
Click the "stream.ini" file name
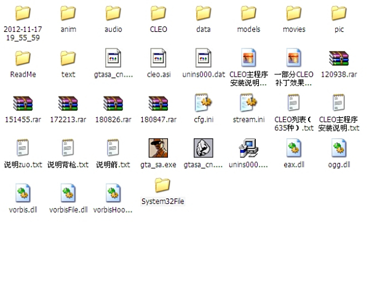point(248,120)
